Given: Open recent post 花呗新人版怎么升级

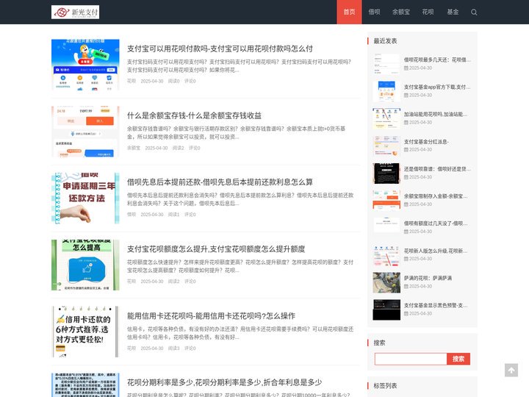Looking at the screenshot, I should point(436,251).
